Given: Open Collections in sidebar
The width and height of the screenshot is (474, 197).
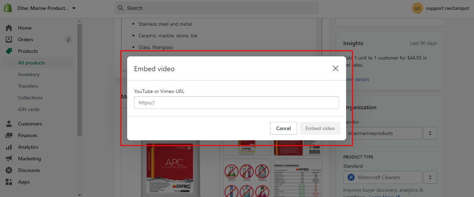Looking at the screenshot, I should 30,98.
